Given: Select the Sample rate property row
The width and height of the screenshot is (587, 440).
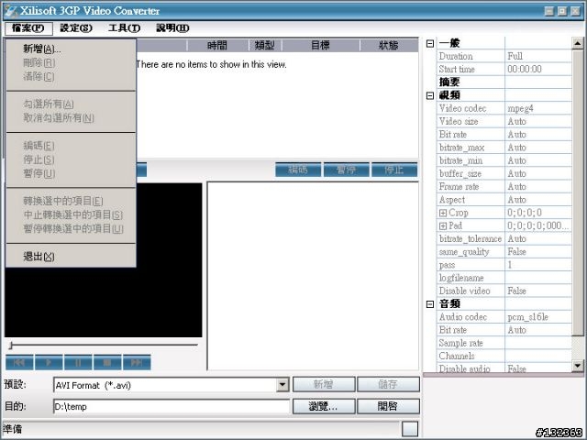Looking at the screenshot, I should click(504, 343).
